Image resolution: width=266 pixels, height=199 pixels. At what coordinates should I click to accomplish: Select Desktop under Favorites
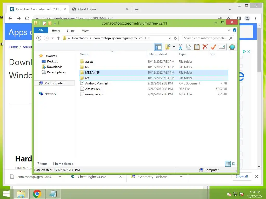point(52,61)
